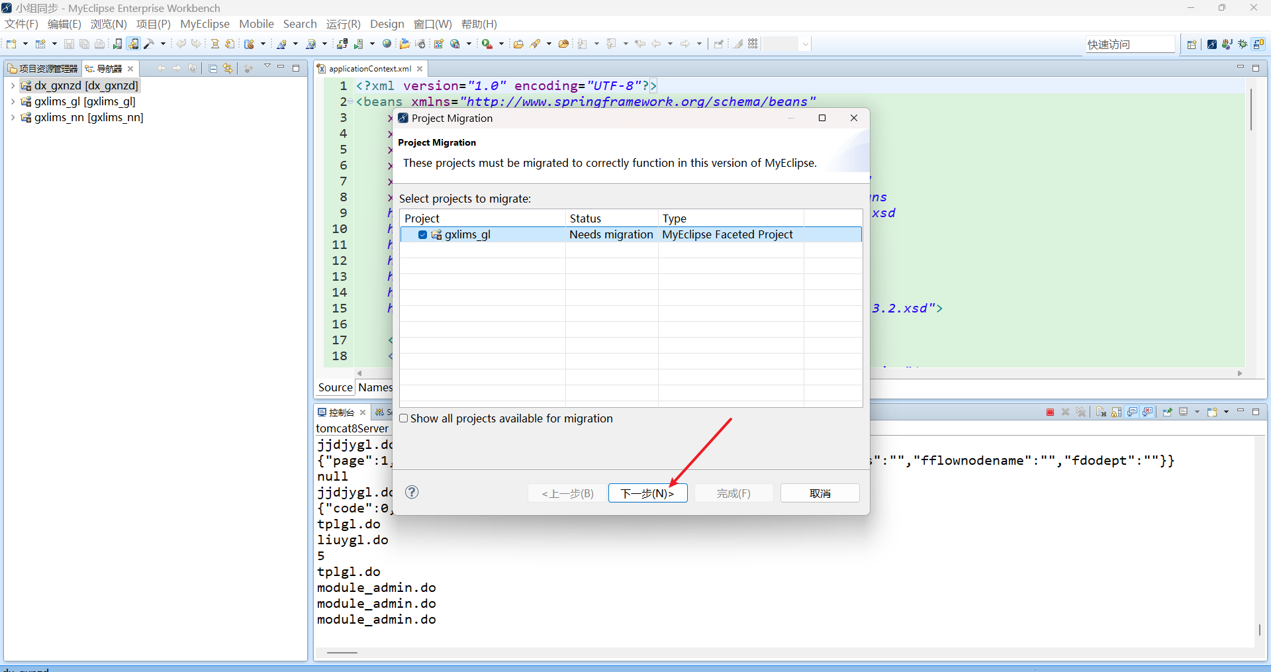The height and width of the screenshot is (672, 1271).
Task: Select the applicationContext.xml editor tab
Action: (x=369, y=68)
